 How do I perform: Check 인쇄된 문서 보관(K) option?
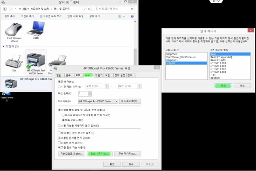[x=59, y=143]
